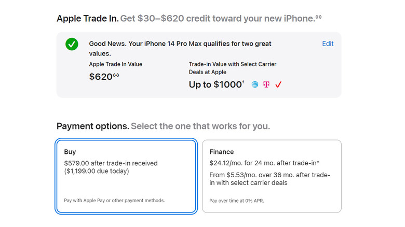Edit the trade-in device selection
The width and height of the screenshot is (405, 227).
click(x=328, y=44)
